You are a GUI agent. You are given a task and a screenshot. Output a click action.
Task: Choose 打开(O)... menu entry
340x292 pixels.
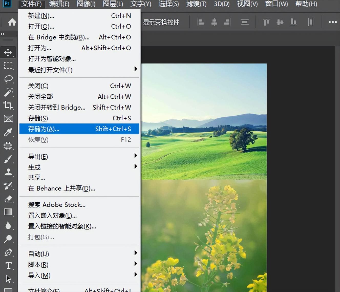tap(79, 26)
